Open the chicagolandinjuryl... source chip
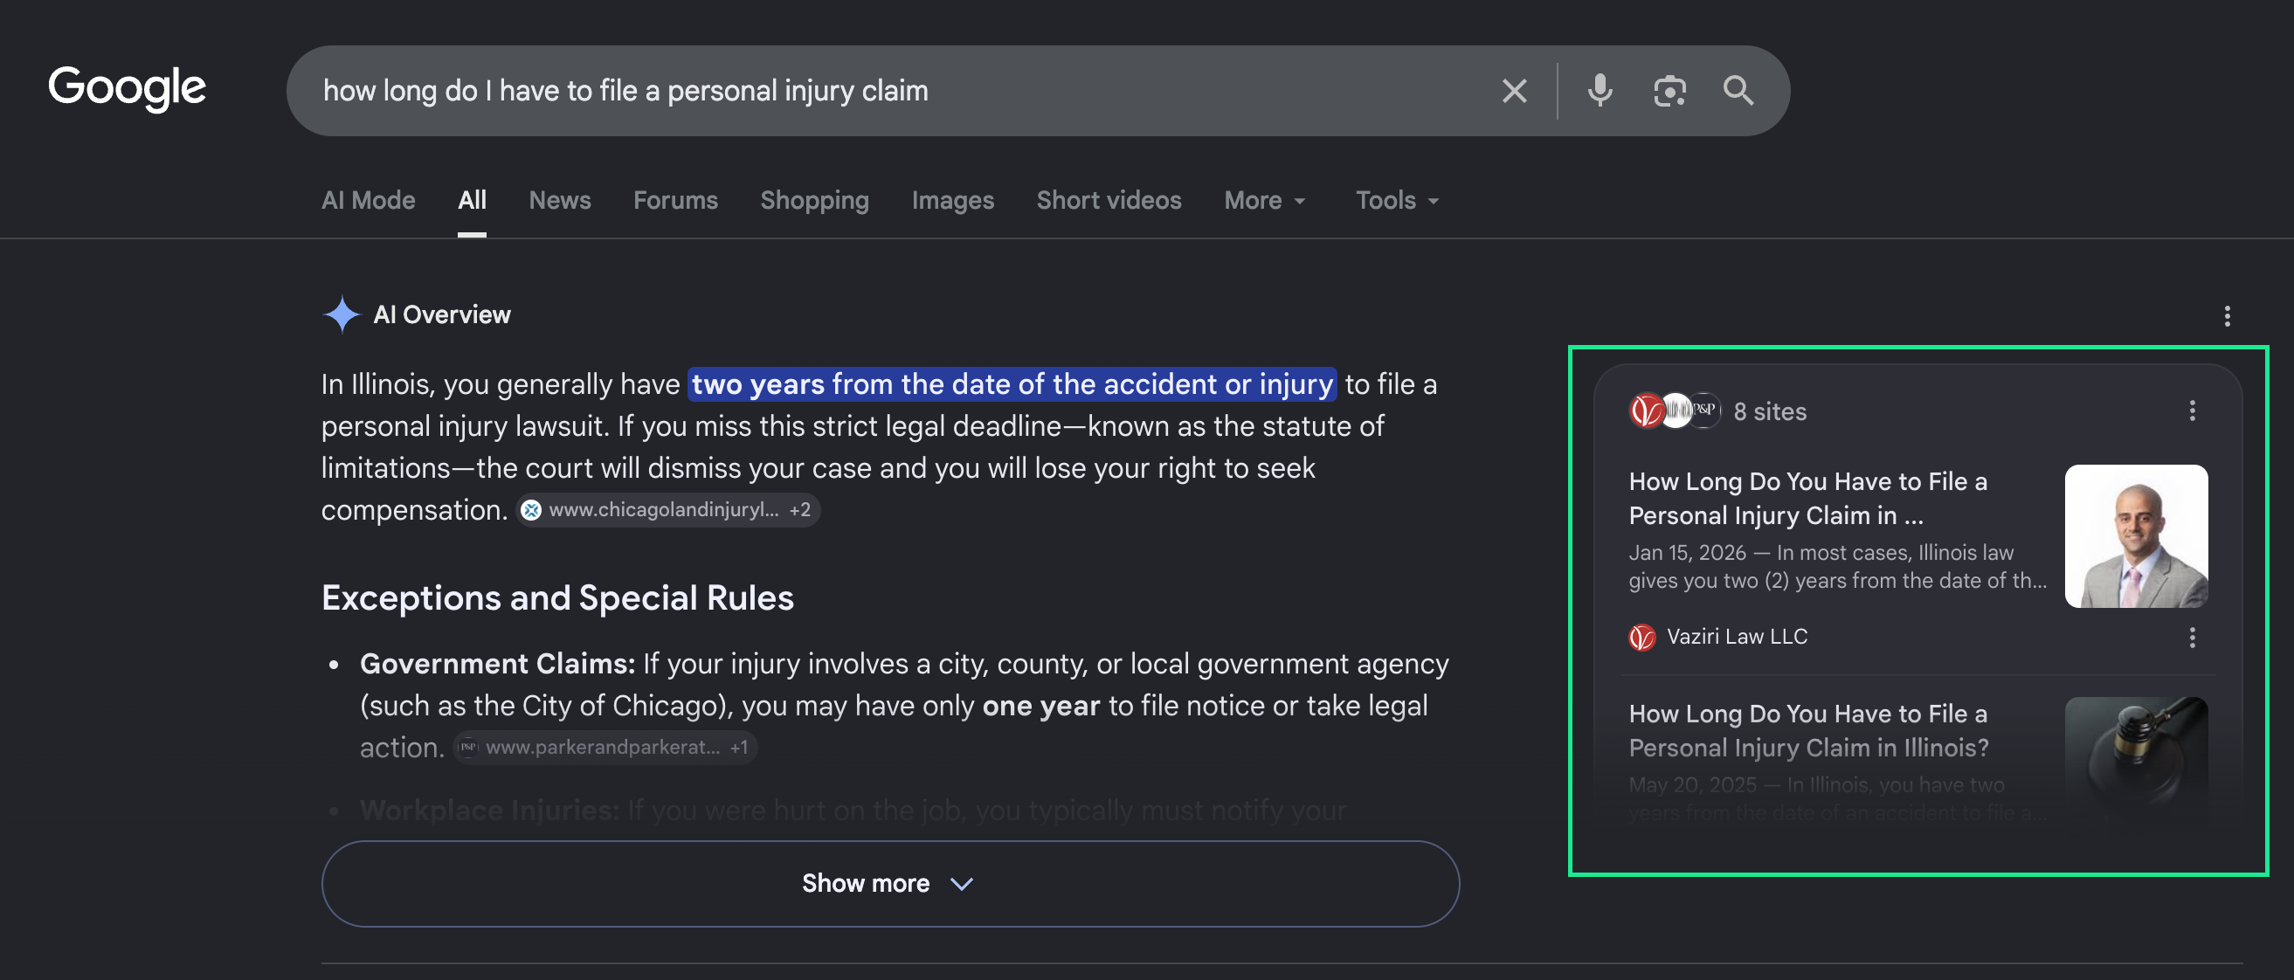This screenshot has height=980, width=2294. [x=668, y=510]
